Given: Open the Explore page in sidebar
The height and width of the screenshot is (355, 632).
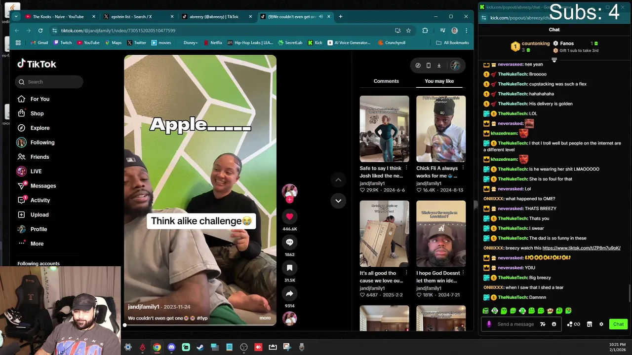Looking at the screenshot, I should (x=34, y=128).
